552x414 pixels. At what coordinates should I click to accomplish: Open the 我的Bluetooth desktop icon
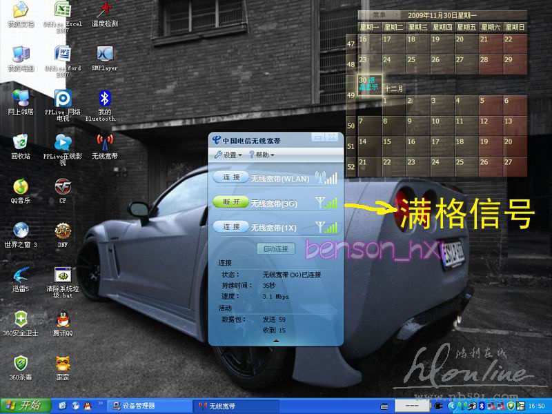[x=105, y=99]
